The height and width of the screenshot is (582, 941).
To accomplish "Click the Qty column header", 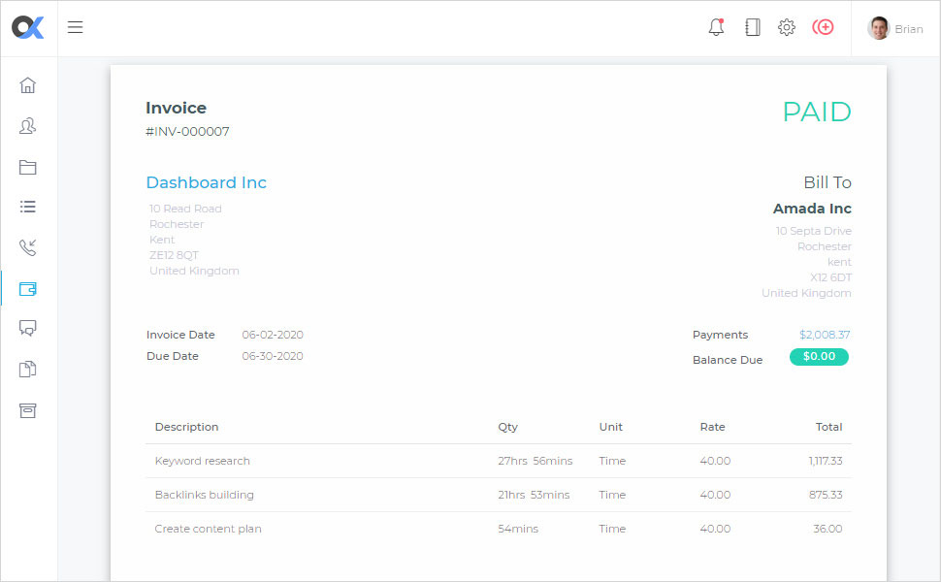I will pos(507,427).
